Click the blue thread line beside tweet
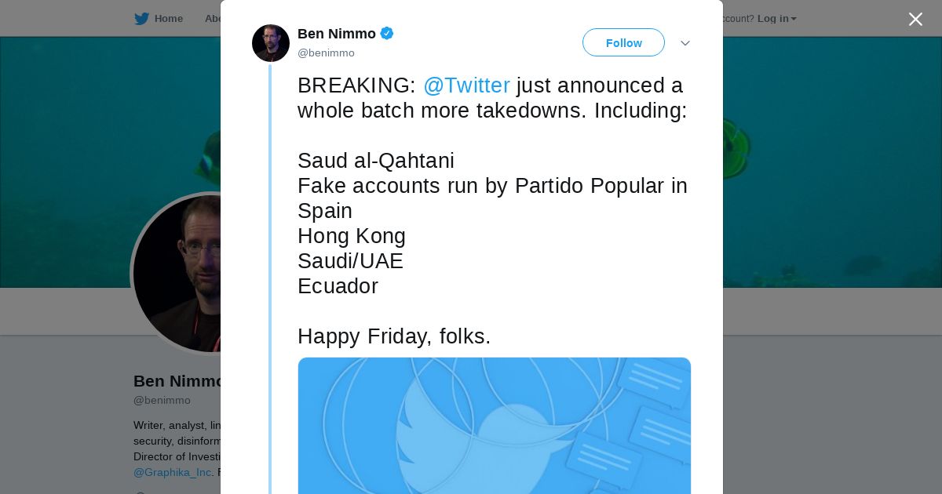 point(270,274)
